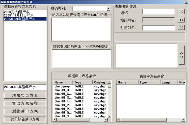
Task: Click the << button beside 表名 field
Action: pos(181,12)
